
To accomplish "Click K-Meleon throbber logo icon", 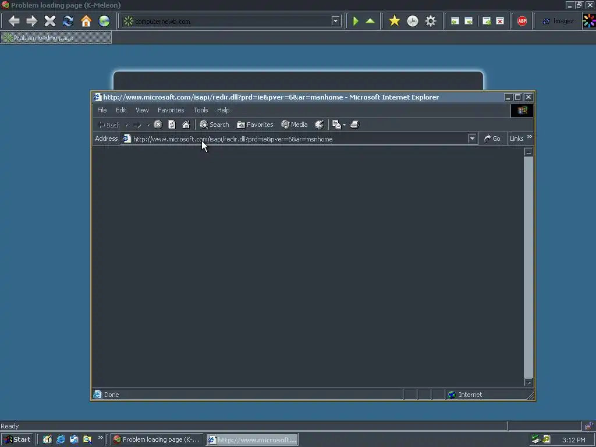I will coord(589,20).
